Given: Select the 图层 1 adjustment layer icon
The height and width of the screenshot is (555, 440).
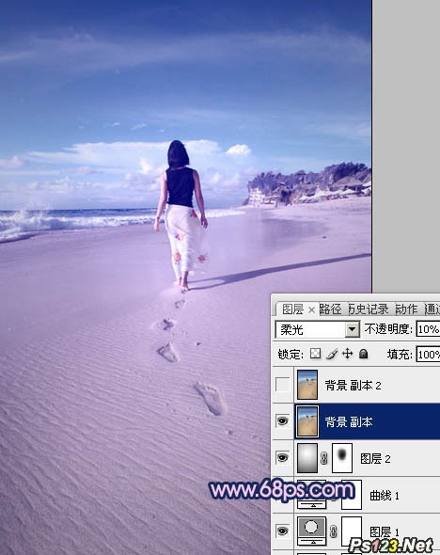Looking at the screenshot, I should point(311,531).
